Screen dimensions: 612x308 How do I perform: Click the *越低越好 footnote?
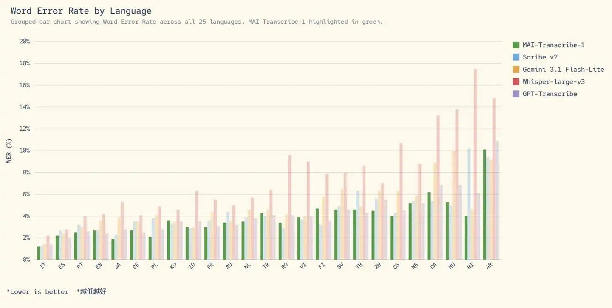[91, 292]
